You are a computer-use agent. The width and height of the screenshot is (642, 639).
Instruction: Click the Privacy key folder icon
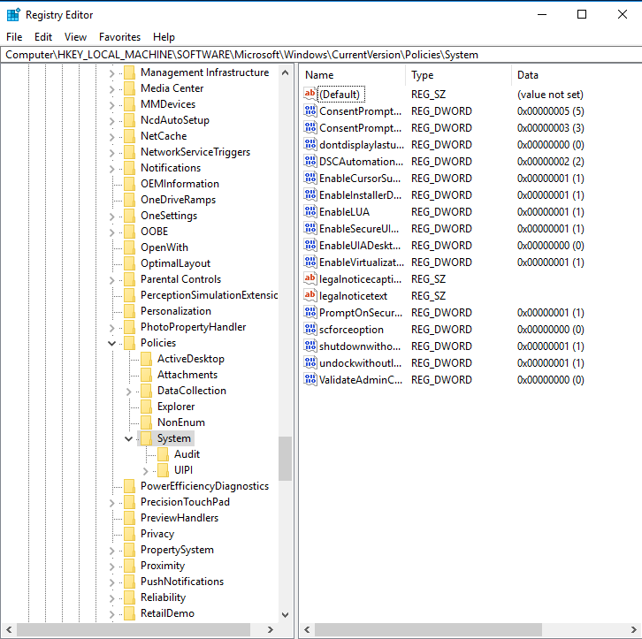pyautogui.click(x=129, y=534)
